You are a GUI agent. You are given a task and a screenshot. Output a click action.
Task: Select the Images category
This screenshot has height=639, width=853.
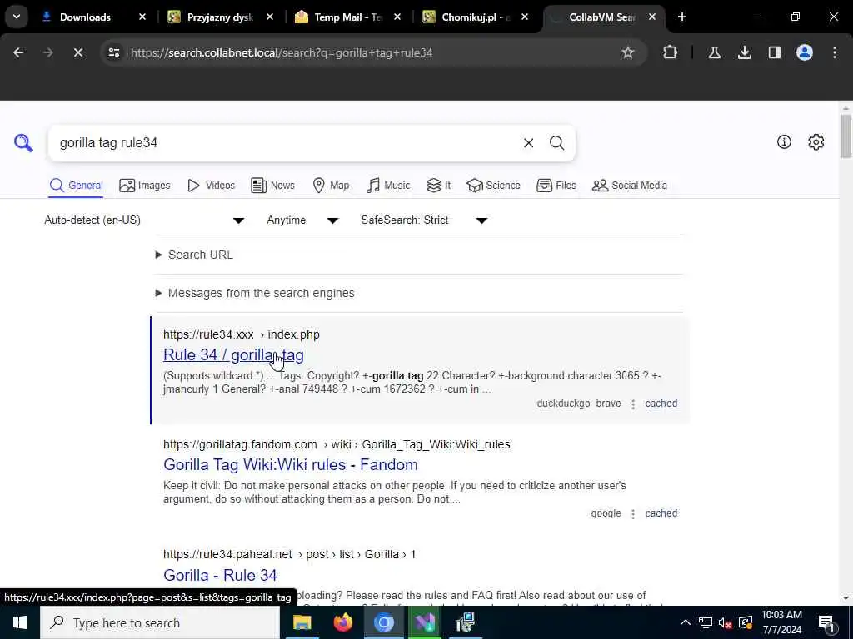click(145, 186)
